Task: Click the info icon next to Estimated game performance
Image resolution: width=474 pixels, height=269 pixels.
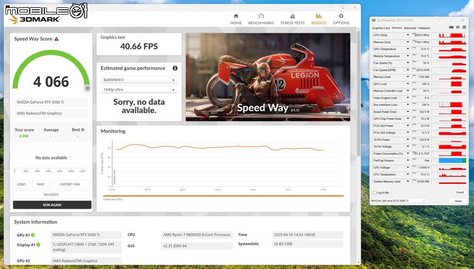Action: pyautogui.click(x=175, y=68)
